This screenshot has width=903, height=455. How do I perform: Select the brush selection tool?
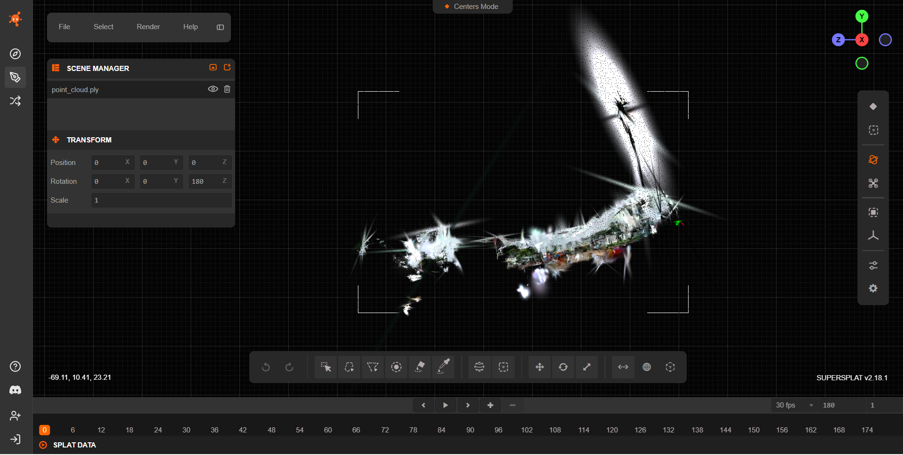click(x=396, y=367)
